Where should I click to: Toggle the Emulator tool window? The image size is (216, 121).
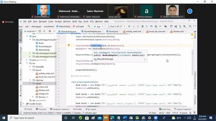(x=195, y=100)
